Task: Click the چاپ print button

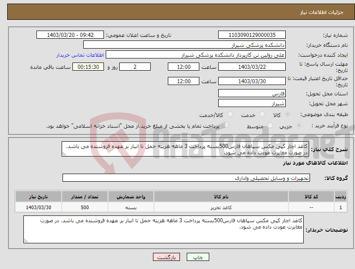Action: [x=198, y=257]
